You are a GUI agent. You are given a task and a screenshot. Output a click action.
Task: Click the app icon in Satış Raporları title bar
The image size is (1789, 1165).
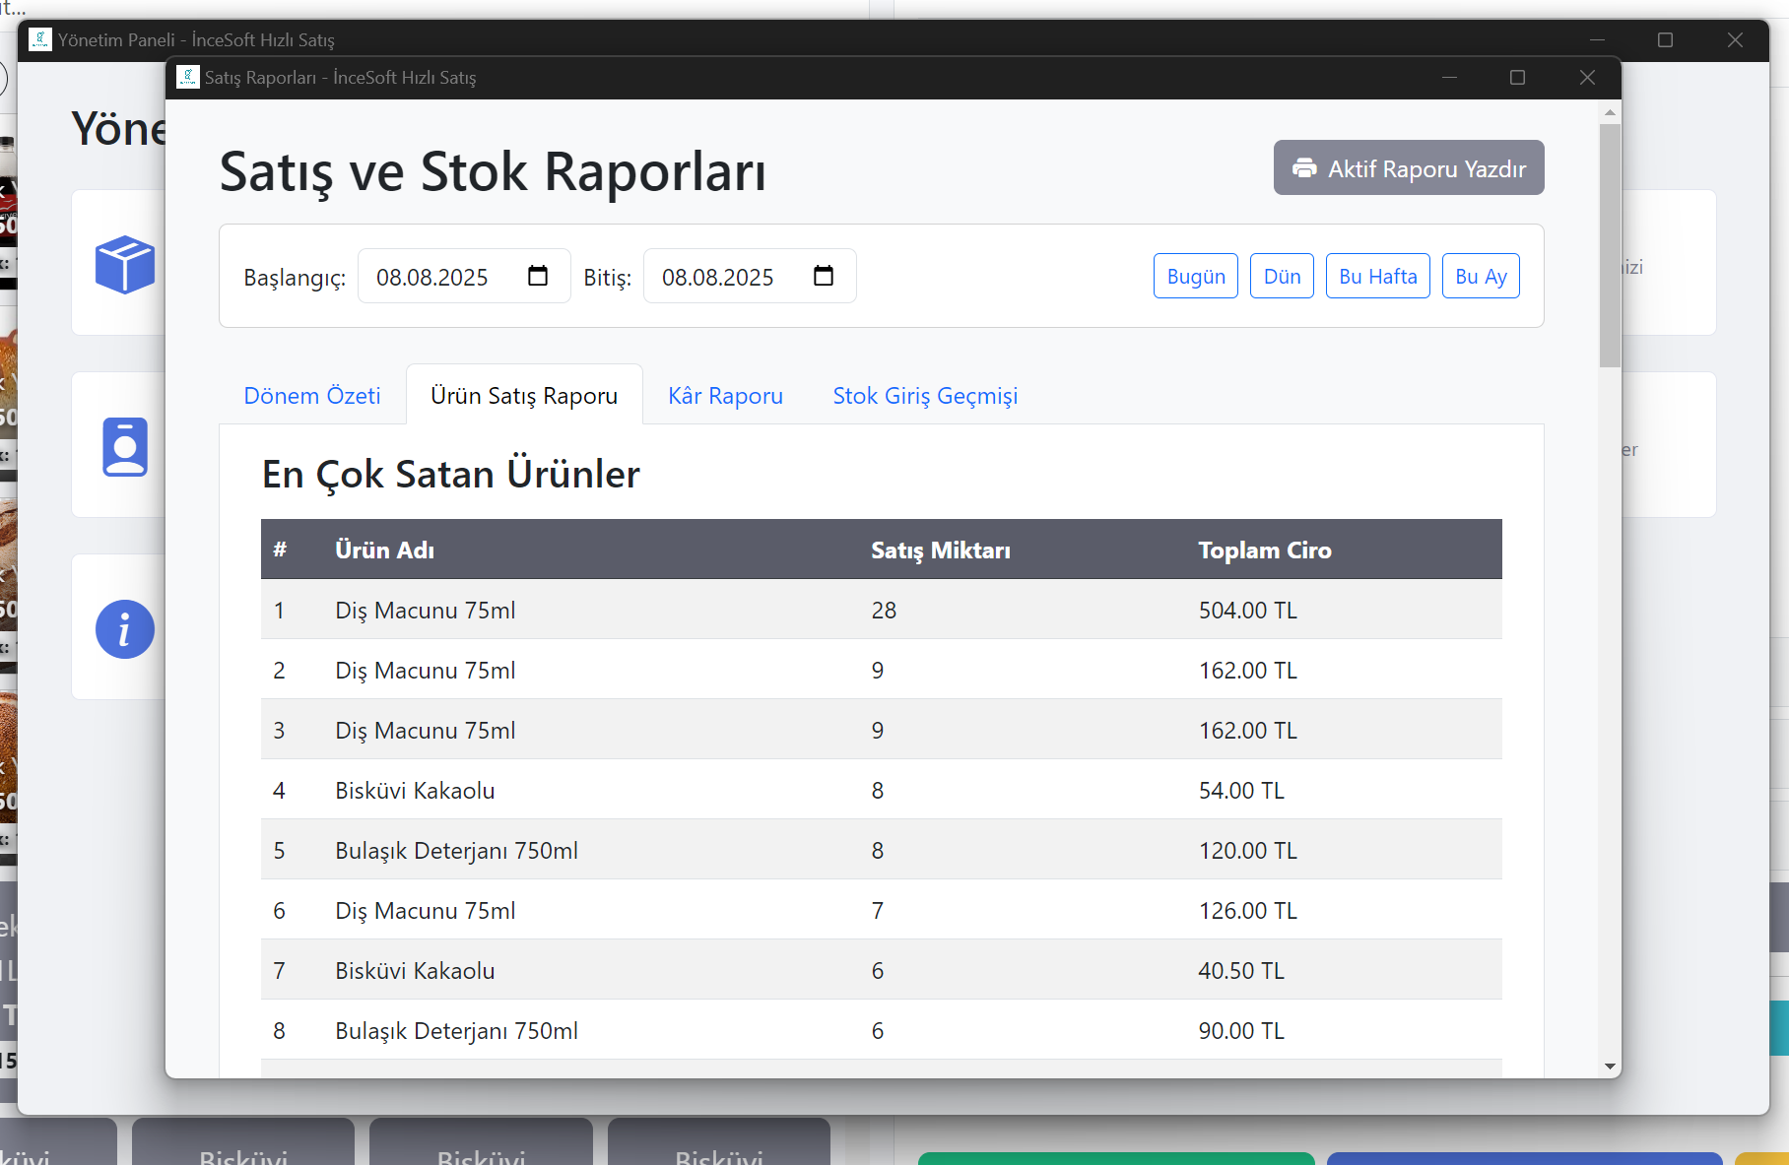[x=186, y=77]
